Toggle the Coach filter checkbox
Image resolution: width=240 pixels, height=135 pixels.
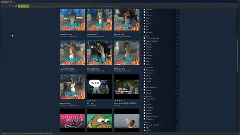pos(144,24)
